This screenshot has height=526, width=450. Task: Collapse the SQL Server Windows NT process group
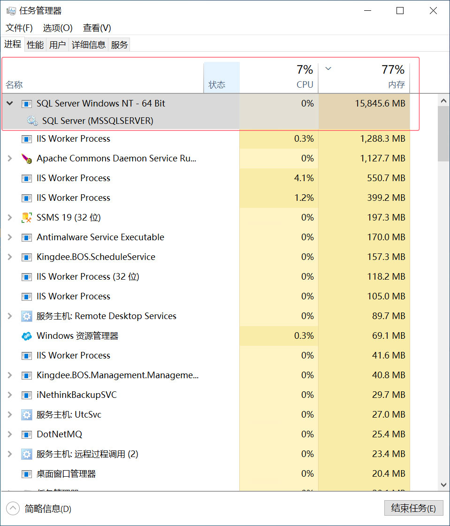pyautogui.click(x=10, y=103)
